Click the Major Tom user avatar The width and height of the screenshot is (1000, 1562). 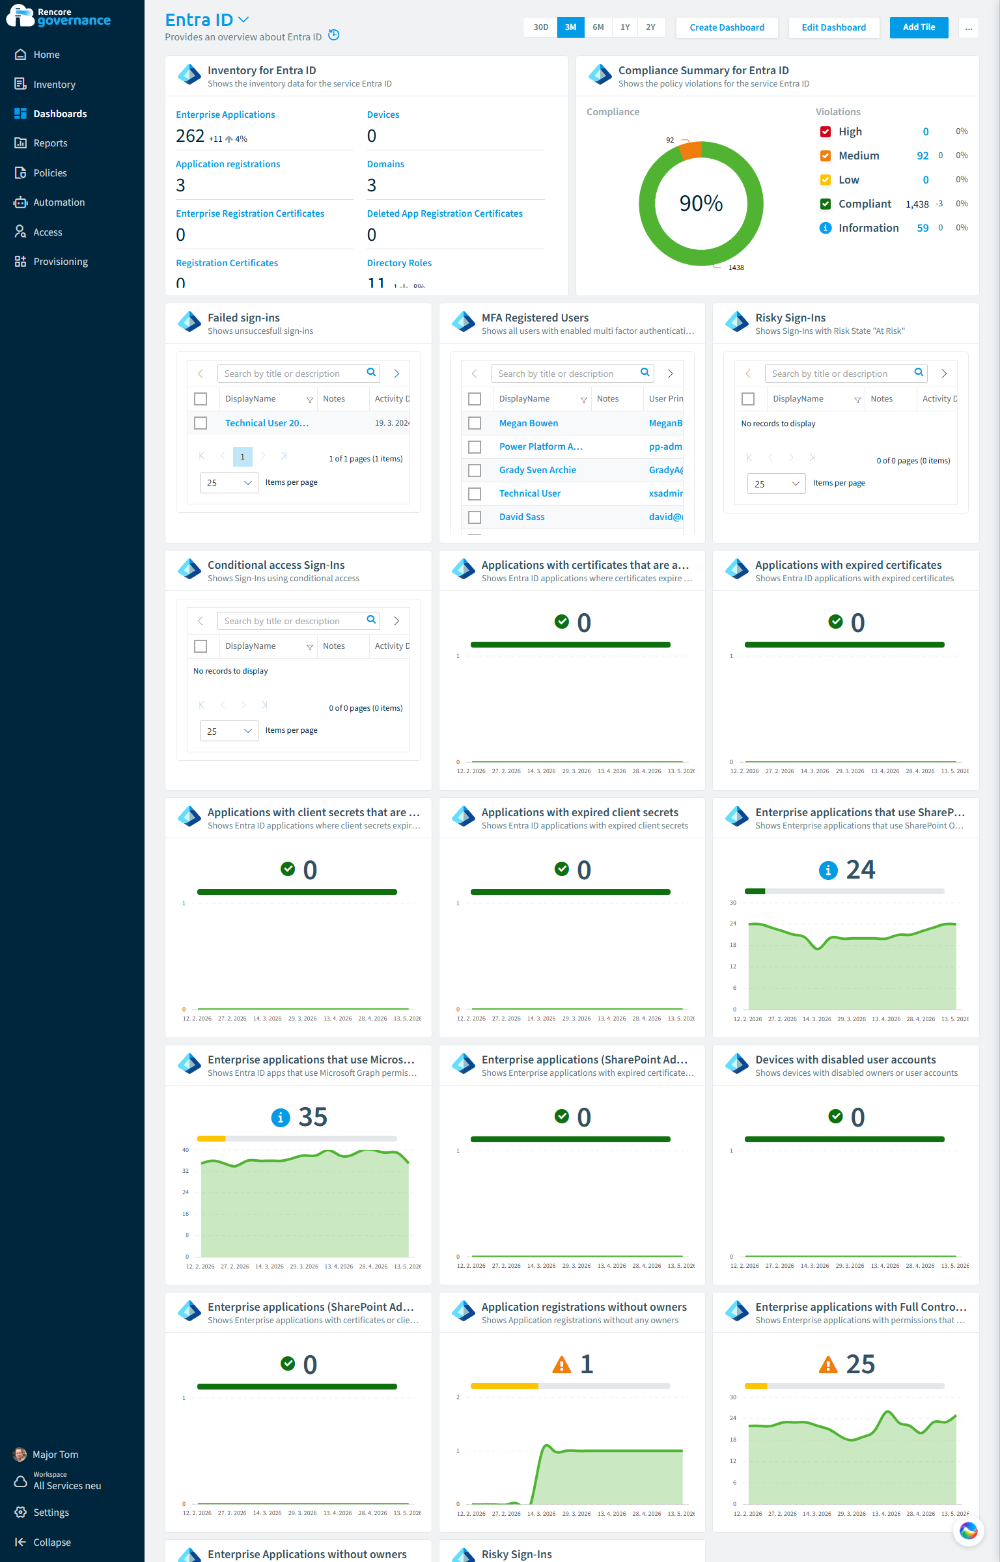click(x=20, y=1455)
